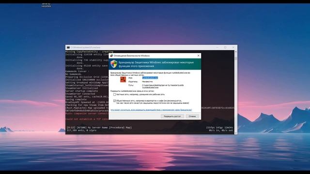310x174 pixels.
Task: Maximize the cmd.exe console window
Action: (225, 47)
